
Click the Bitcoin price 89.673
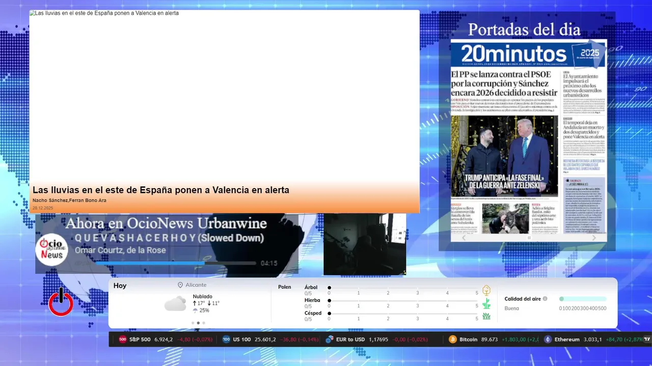[490, 340]
